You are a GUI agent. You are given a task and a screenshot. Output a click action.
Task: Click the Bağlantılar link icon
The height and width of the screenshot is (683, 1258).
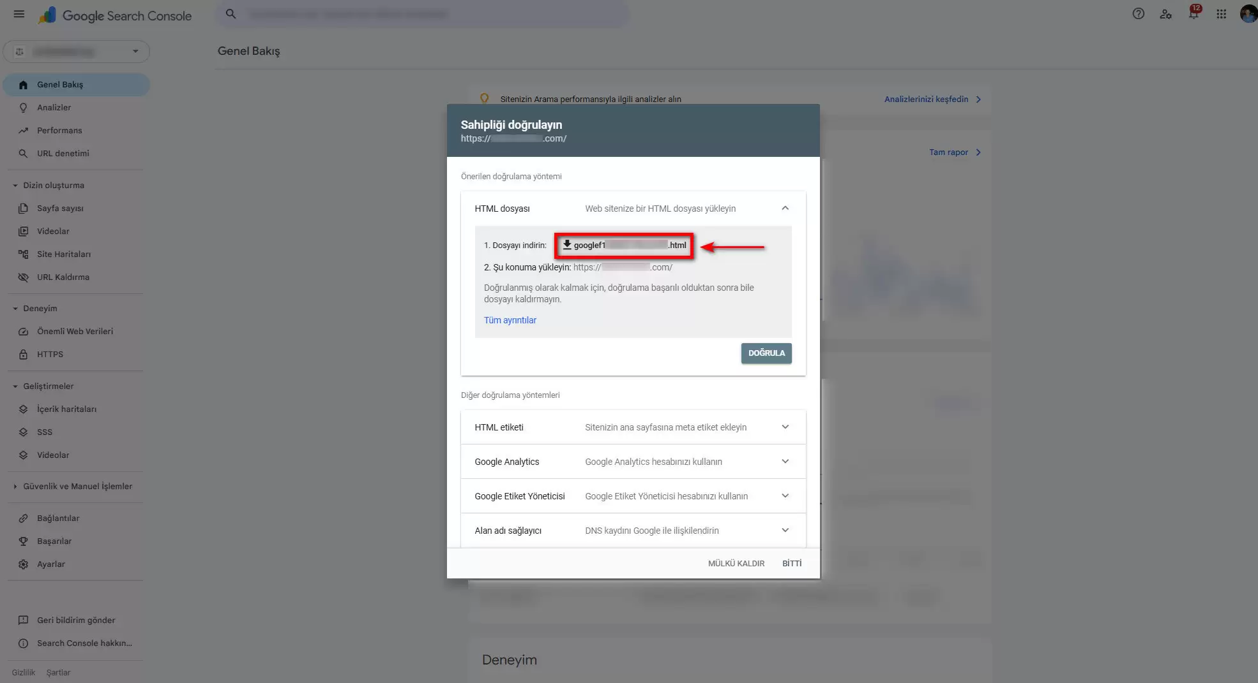pyautogui.click(x=24, y=518)
